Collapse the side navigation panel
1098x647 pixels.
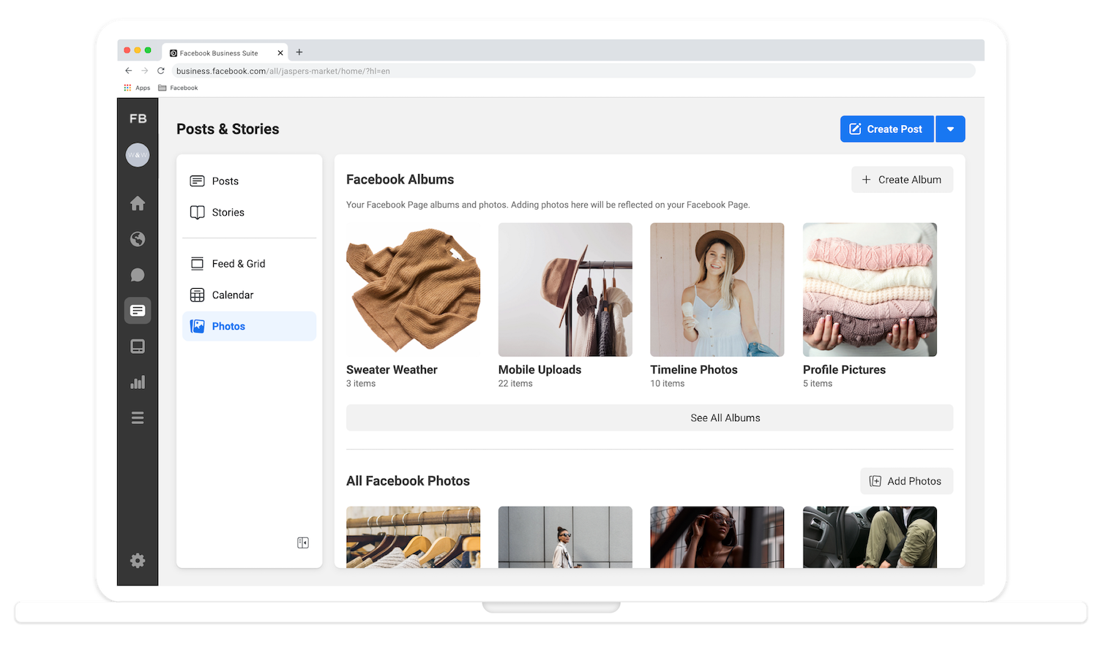[x=303, y=542]
